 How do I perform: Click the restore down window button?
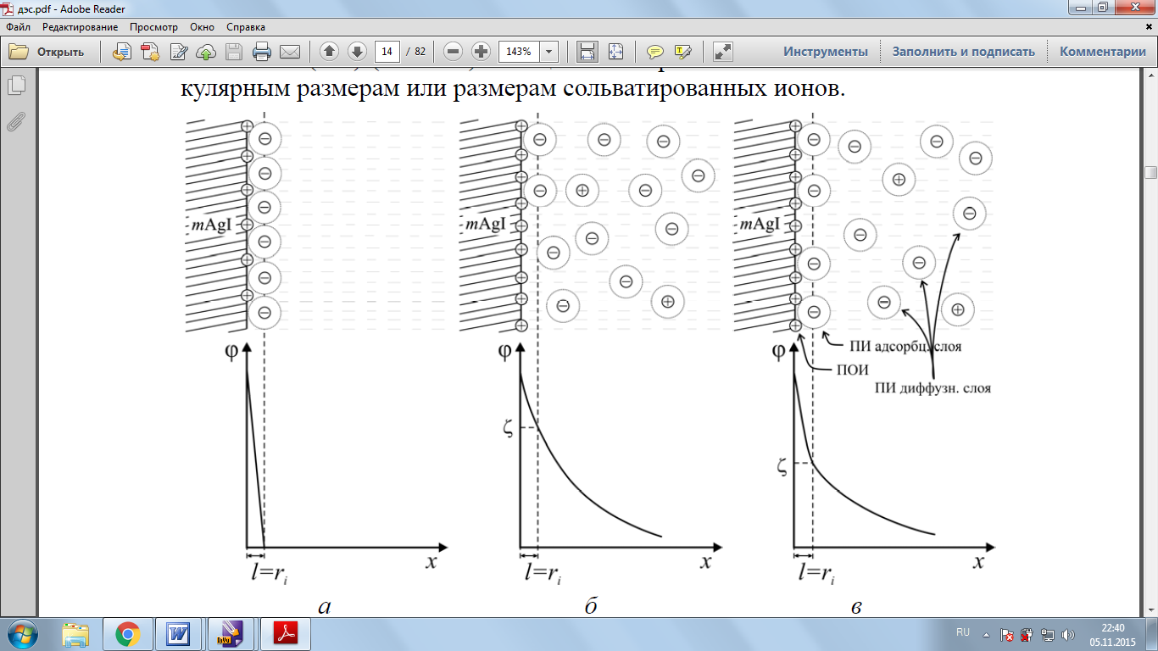(x=1102, y=7)
